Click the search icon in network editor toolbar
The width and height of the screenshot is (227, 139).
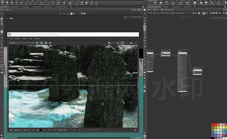pyautogui.click(x=224, y=13)
